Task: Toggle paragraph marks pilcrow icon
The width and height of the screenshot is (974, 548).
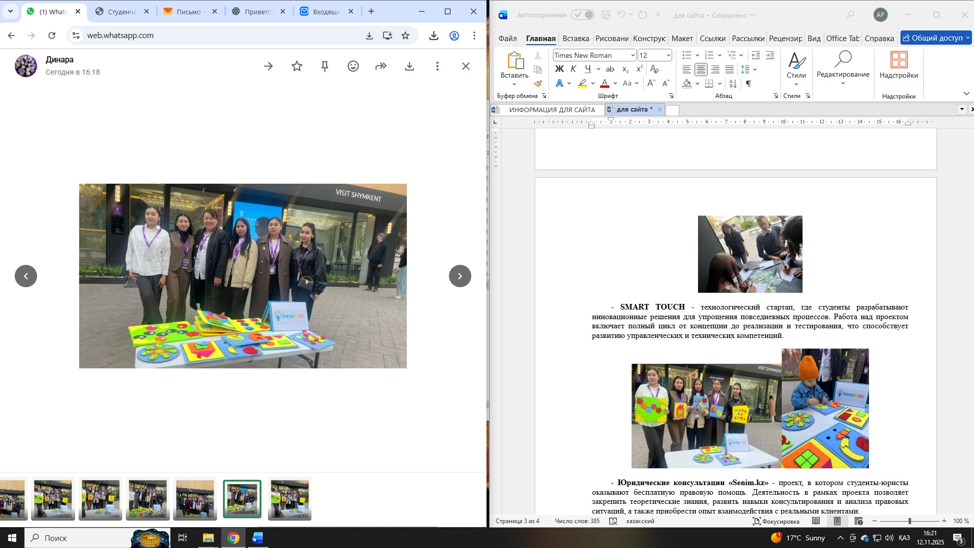Action: click(748, 84)
